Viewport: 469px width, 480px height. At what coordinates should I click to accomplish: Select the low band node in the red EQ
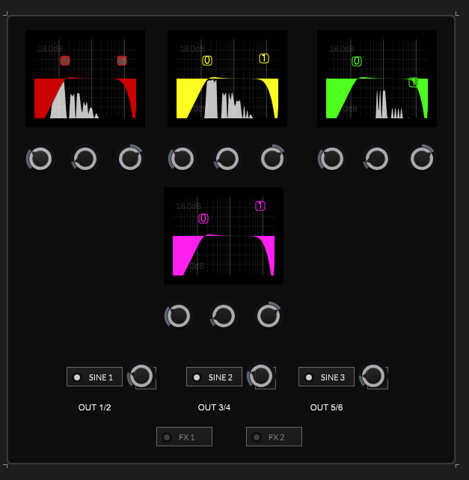(65, 61)
